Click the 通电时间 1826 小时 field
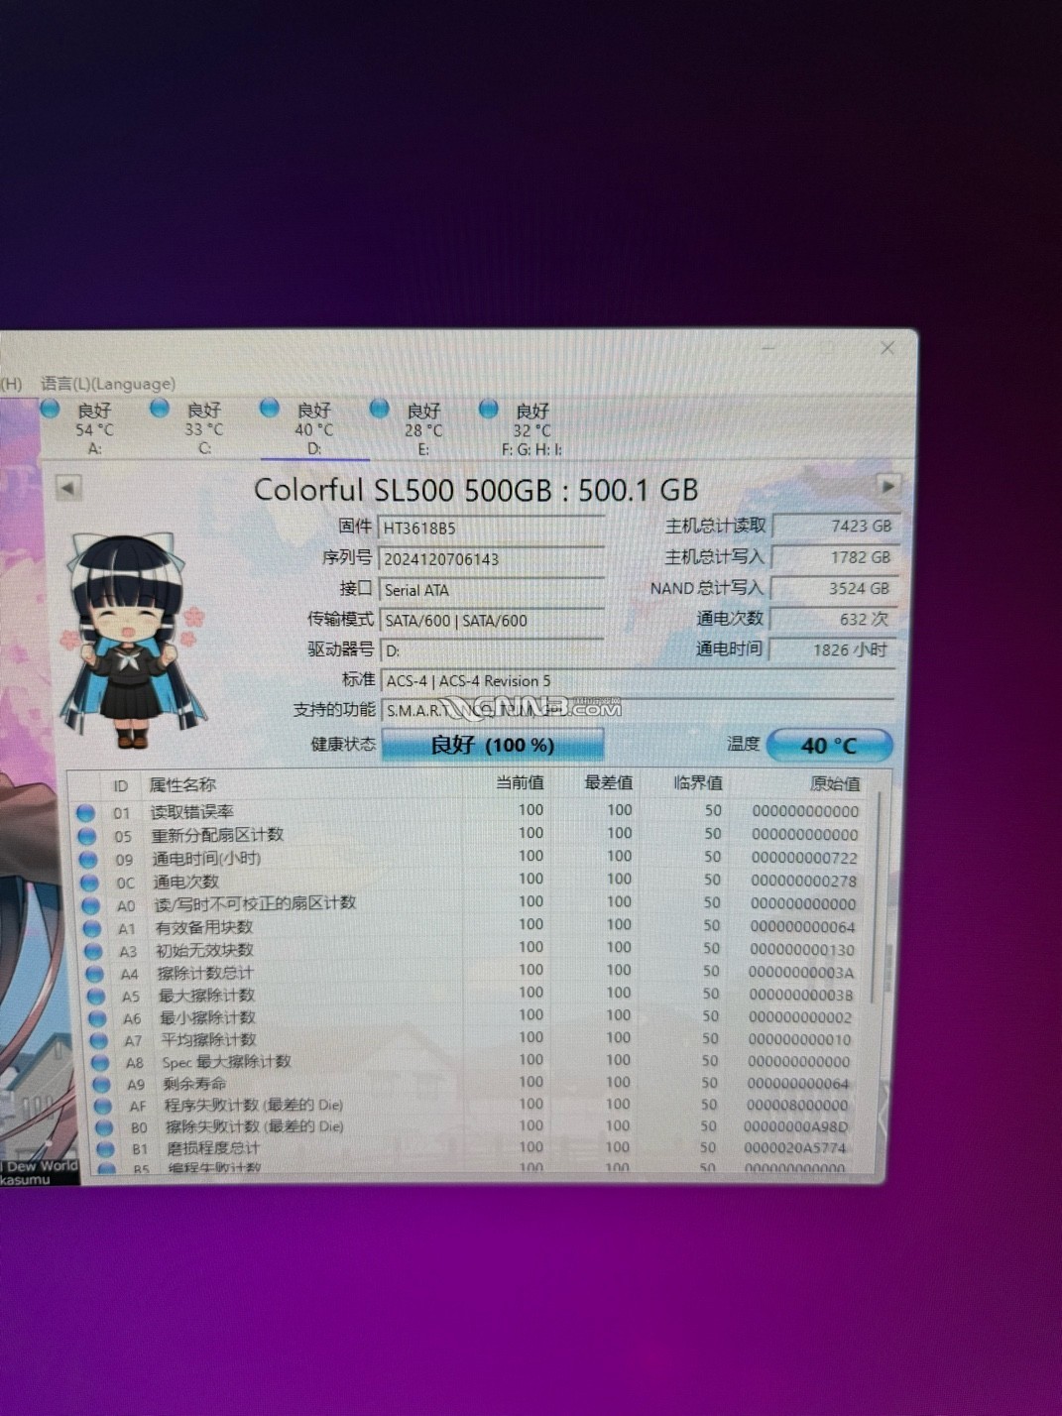This screenshot has width=1062, height=1416. 833,650
